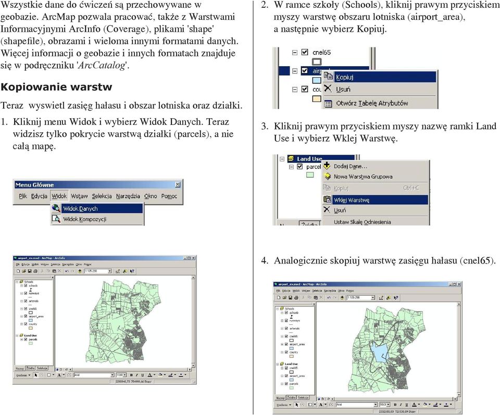
Task: Open font size dropdown in right ArcMap window
Action: point(389,405)
